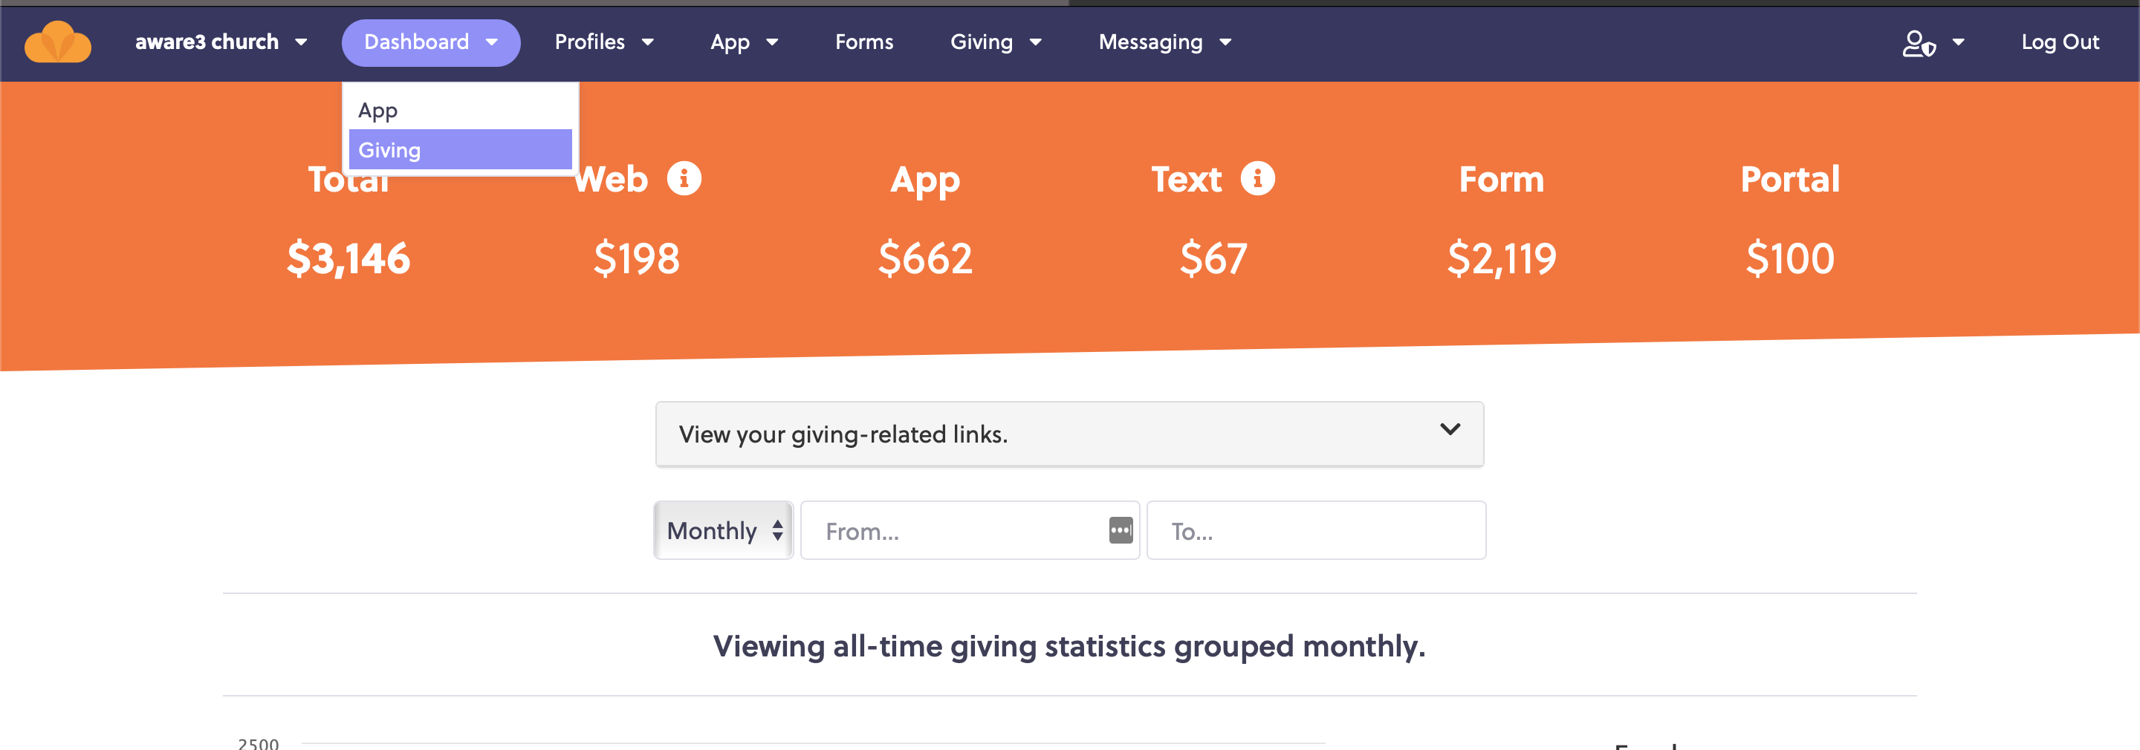Select Giving in the Dashboard submenu

pos(460,149)
